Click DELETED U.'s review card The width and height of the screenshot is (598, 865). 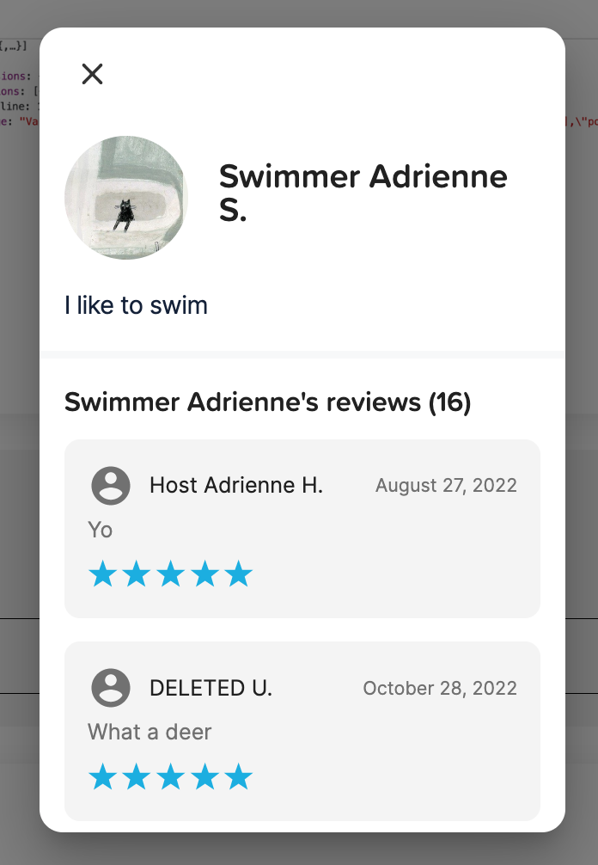[302, 731]
